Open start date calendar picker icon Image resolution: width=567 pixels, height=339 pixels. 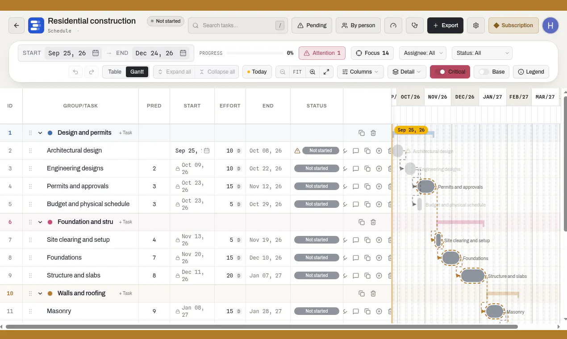[96, 53]
